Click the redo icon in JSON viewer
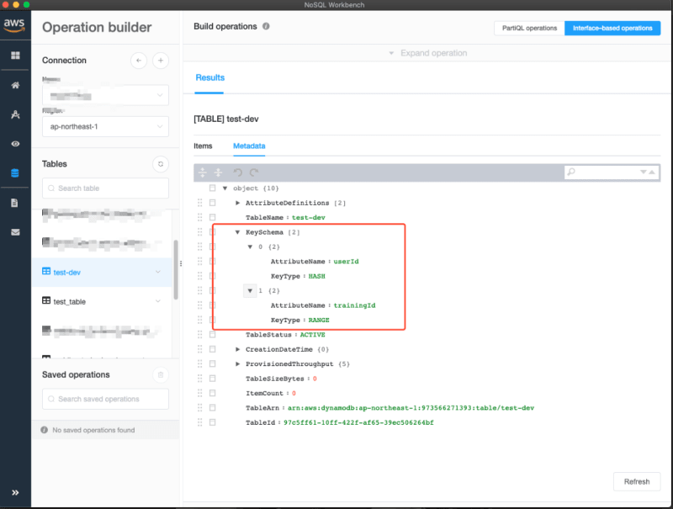This screenshot has height=509, width=673. (x=254, y=172)
